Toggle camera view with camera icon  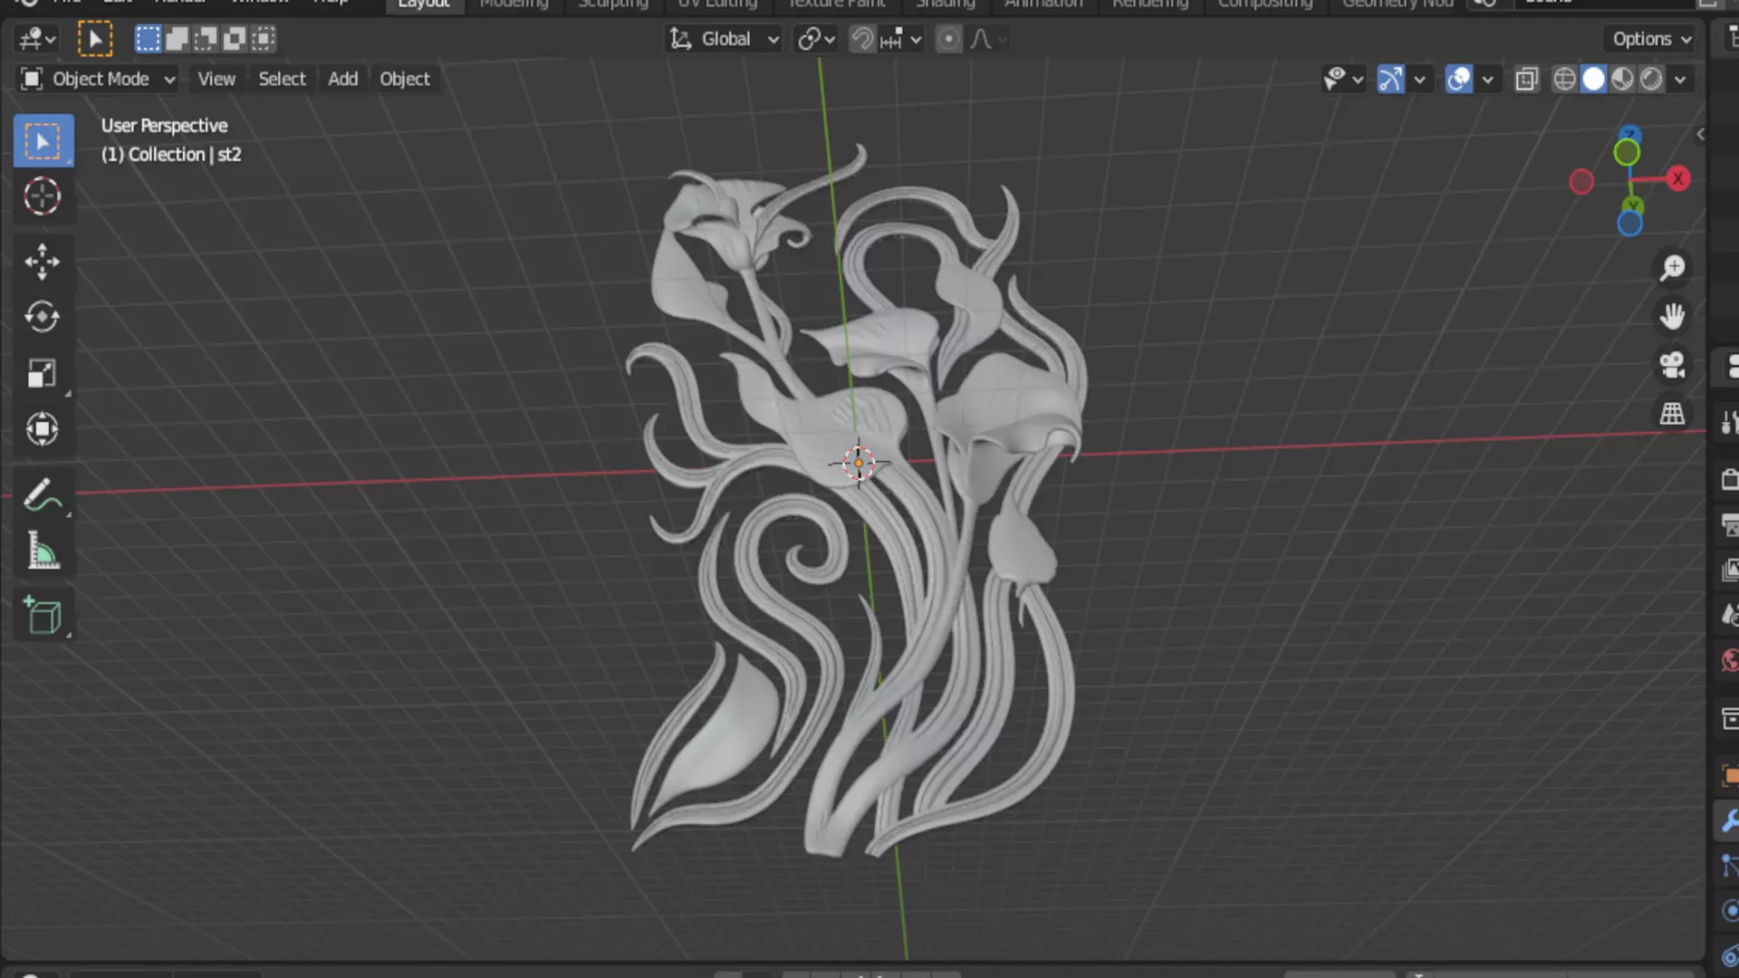(1672, 365)
